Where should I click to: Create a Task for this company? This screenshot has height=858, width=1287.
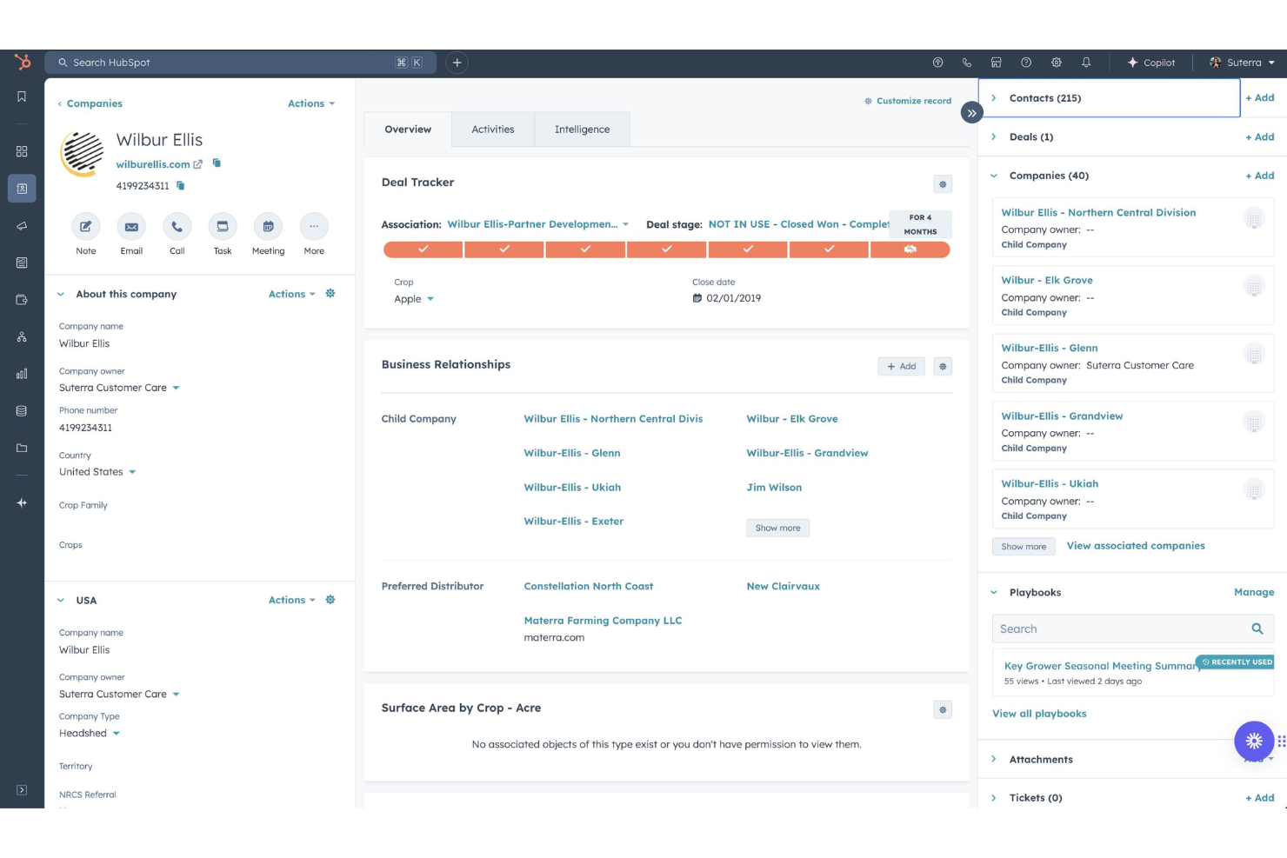(223, 226)
